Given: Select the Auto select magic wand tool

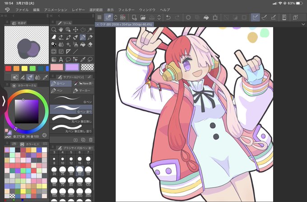Looking at the screenshot, I should [90, 29].
